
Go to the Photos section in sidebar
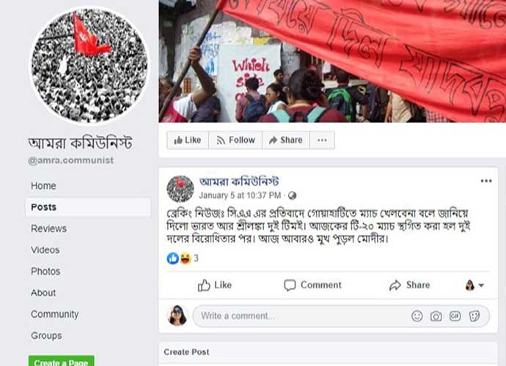pyautogui.click(x=45, y=272)
